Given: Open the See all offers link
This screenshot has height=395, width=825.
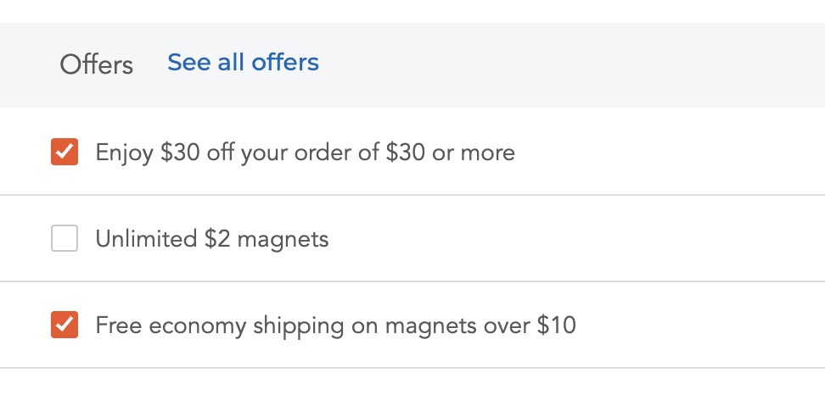Looking at the screenshot, I should point(243,63).
